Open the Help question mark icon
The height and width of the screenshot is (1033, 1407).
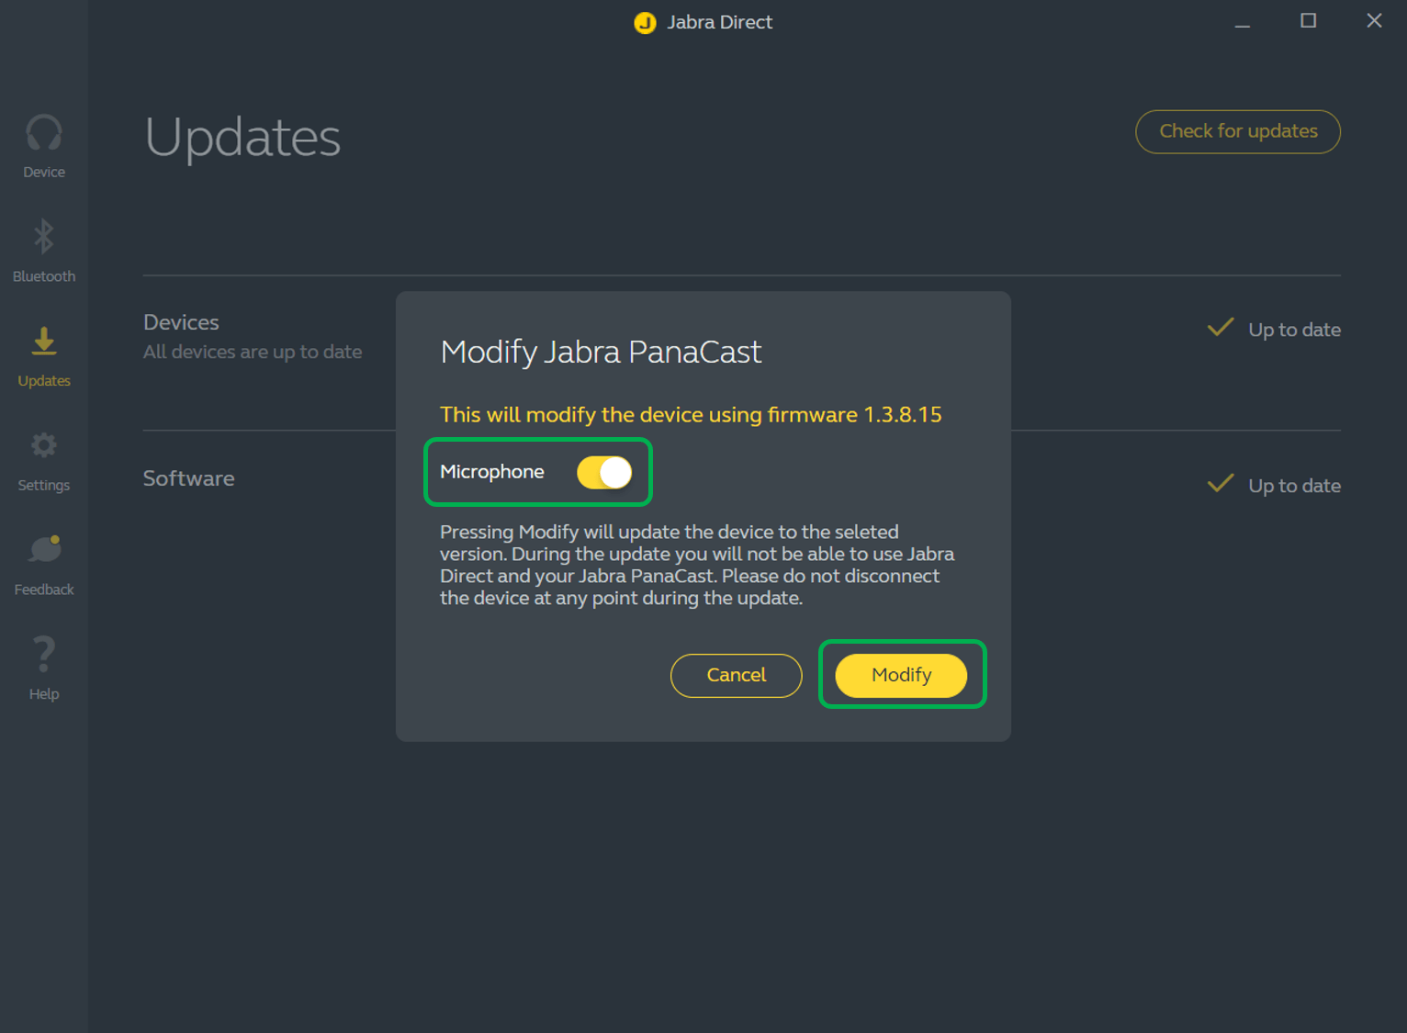click(x=44, y=655)
